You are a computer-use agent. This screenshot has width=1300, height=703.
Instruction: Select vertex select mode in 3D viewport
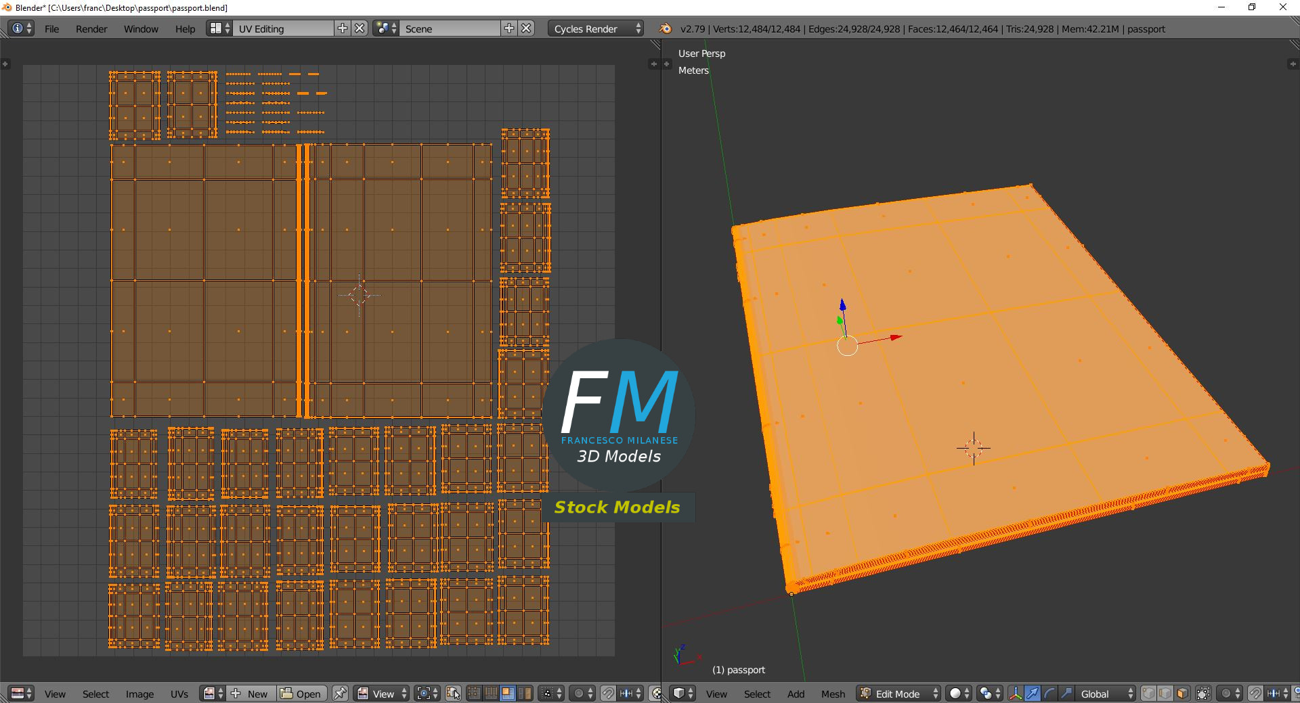coord(1148,694)
